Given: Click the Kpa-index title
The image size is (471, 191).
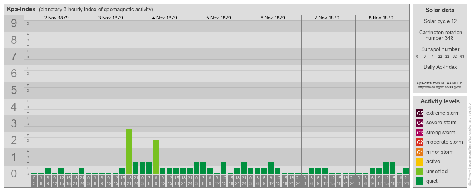Looking at the screenshot, I should tap(21, 9).
